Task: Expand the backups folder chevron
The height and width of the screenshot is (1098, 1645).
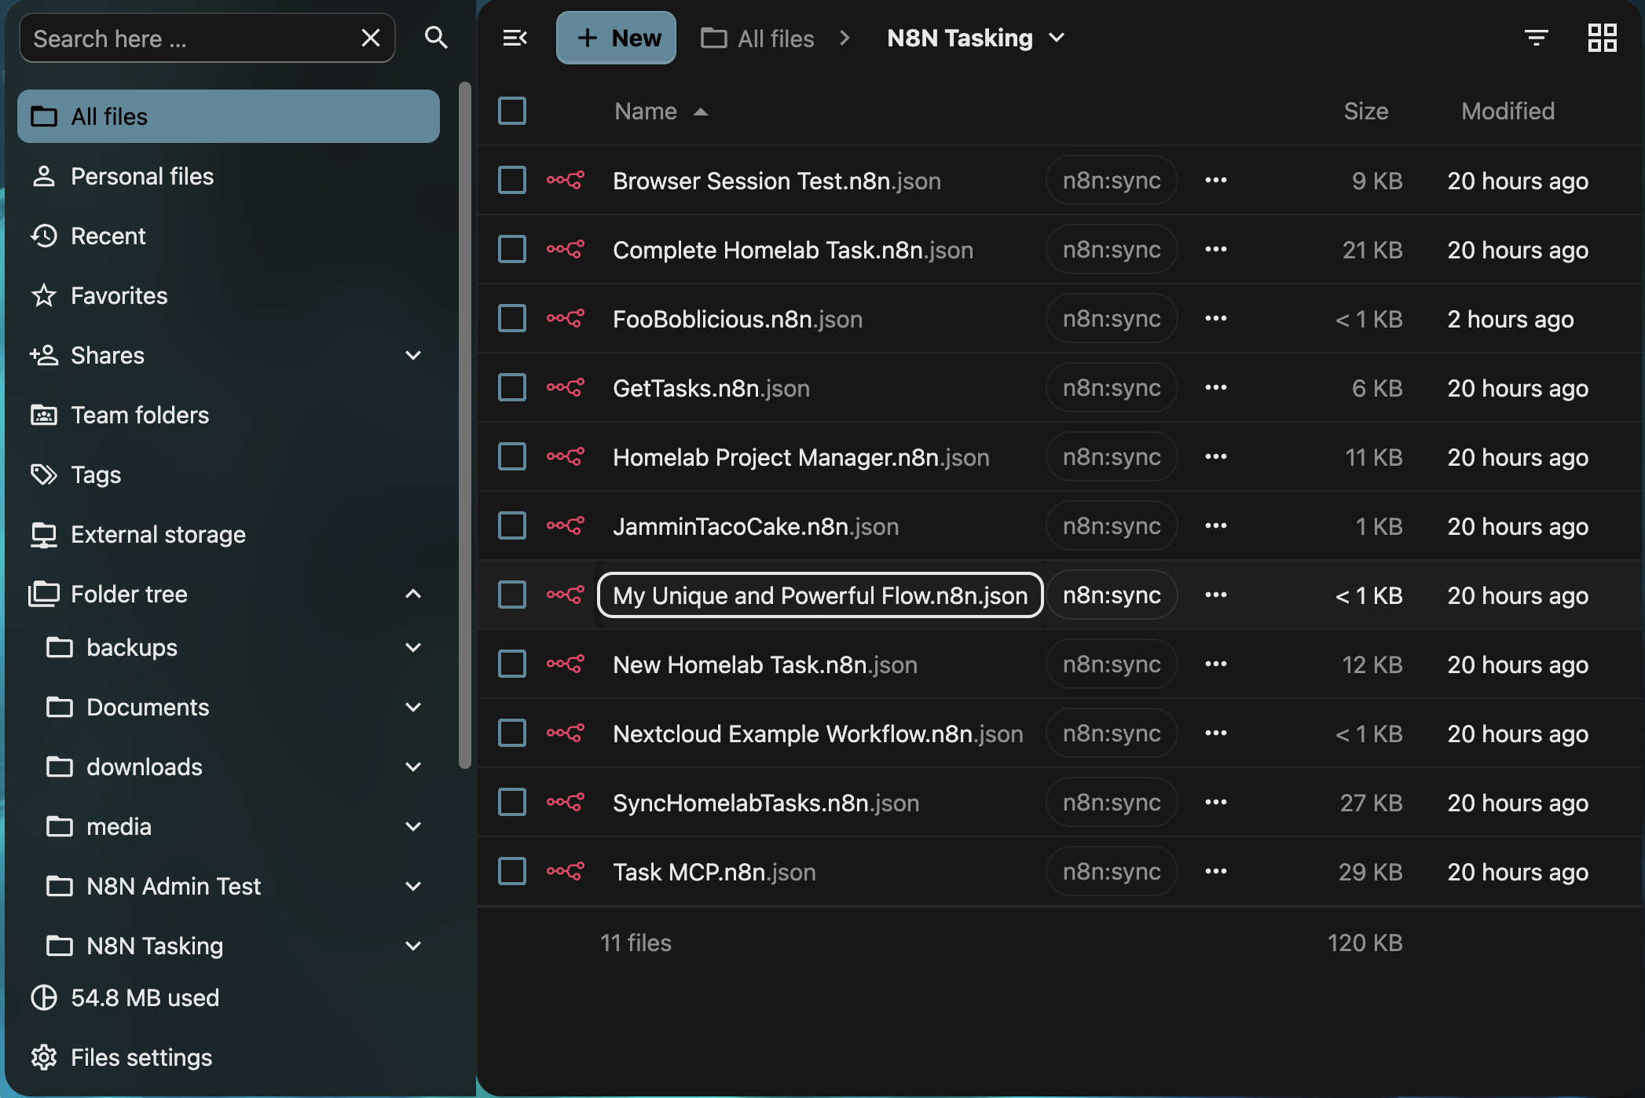Action: click(413, 647)
